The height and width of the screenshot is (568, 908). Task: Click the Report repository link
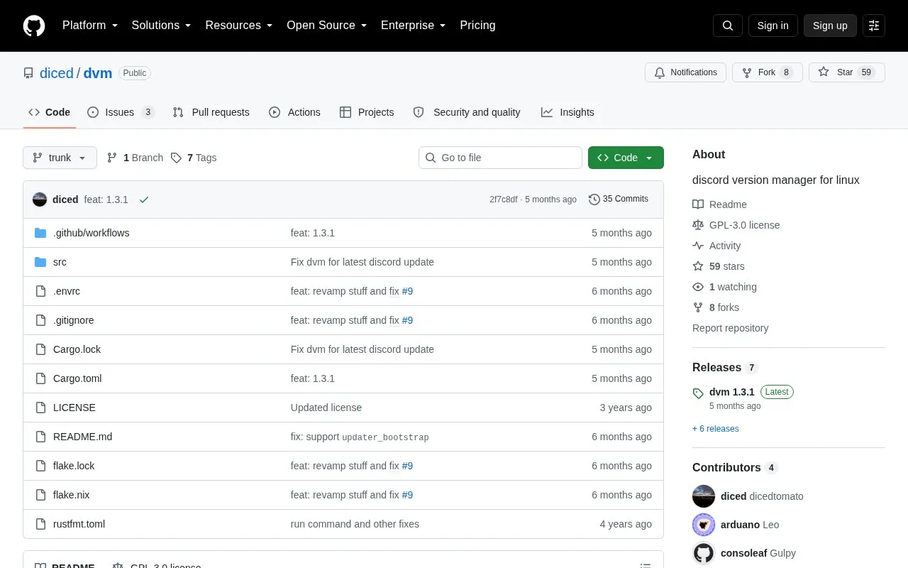(730, 328)
